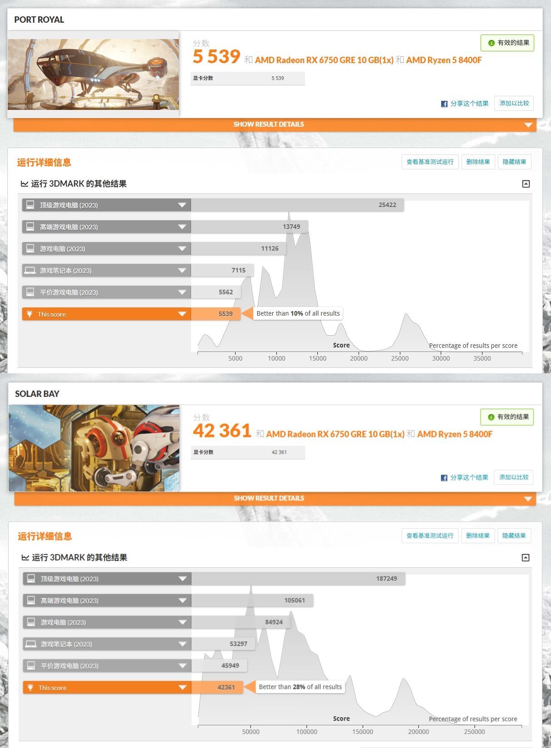Click the green info icon in the Solar Bay badge
Image resolution: width=551 pixels, height=748 pixels.
[491, 417]
